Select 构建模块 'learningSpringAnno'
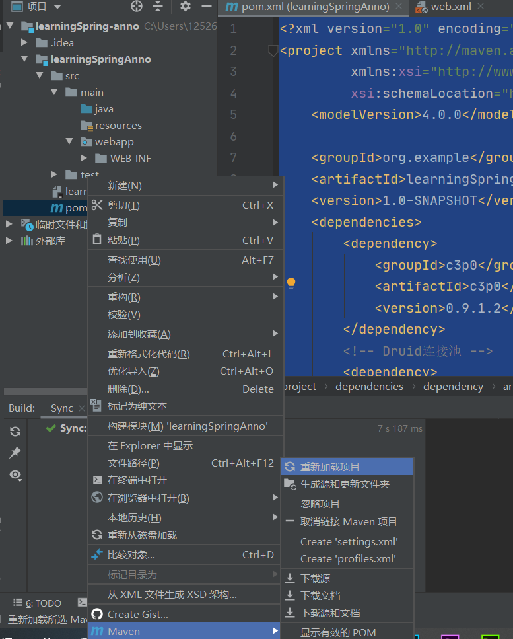The height and width of the screenshot is (639, 513). click(186, 426)
